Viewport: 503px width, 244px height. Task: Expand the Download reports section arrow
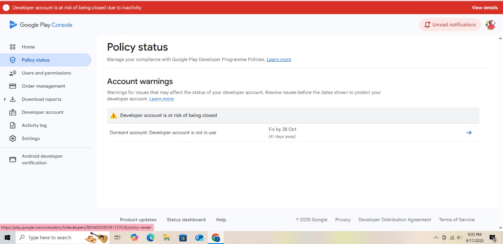tap(5, 99)
